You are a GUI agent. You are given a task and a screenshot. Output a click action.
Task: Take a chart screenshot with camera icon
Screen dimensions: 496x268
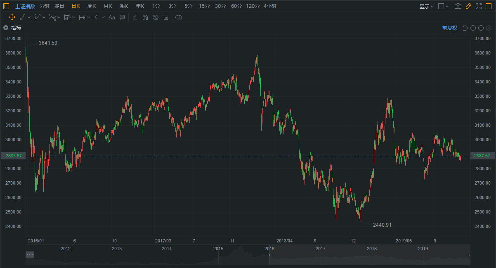[458, 6]
